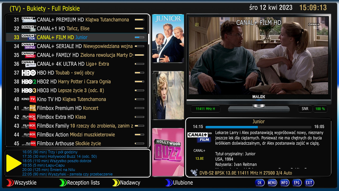Image resolution: width=339 pixels, height=191 pixels.
Task: Open Ulubione favourites list
Action: (183, 183)
